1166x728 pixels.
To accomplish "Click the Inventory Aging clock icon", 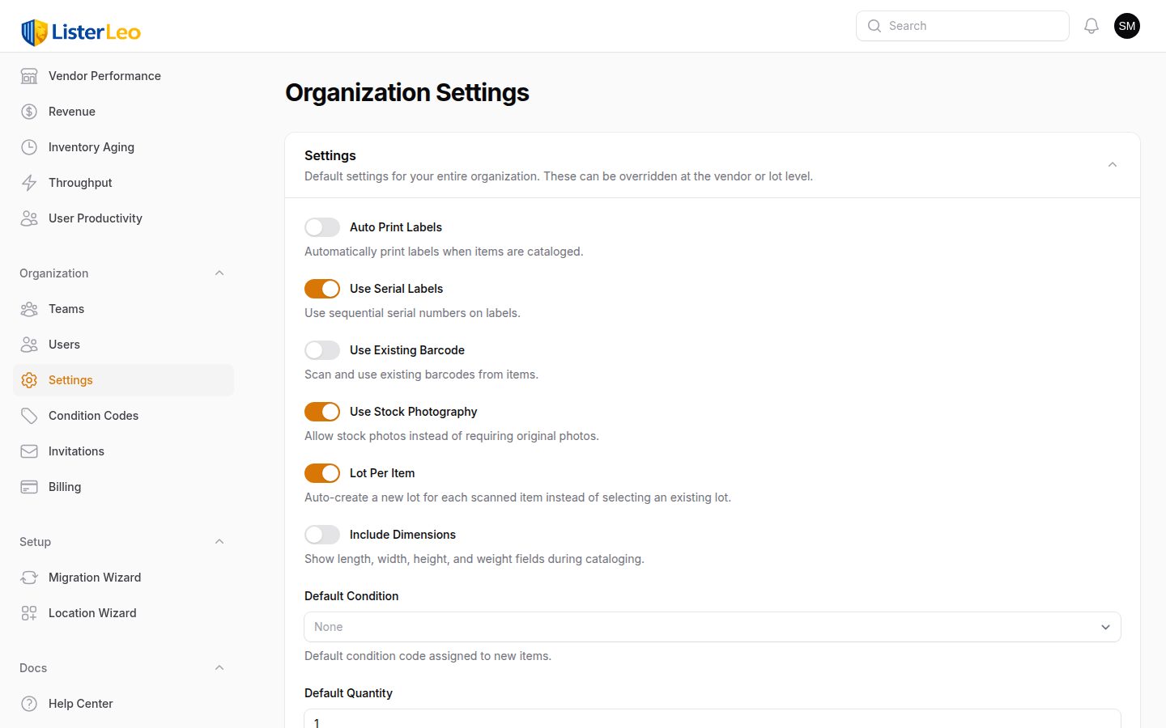I will (29, 147).
